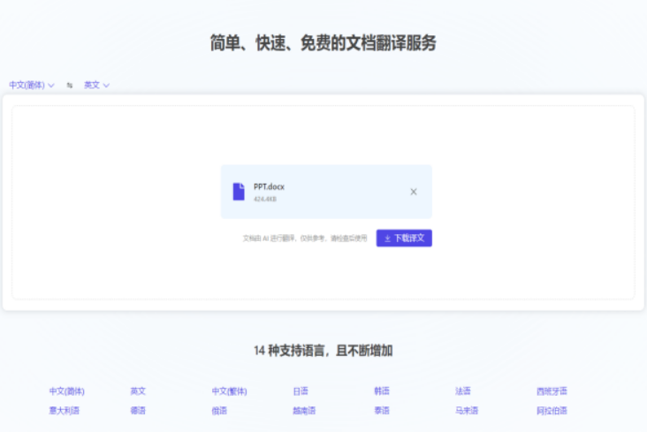Click the 俄语 language link
Screen dimensions: 647x432
click(219, 411)
